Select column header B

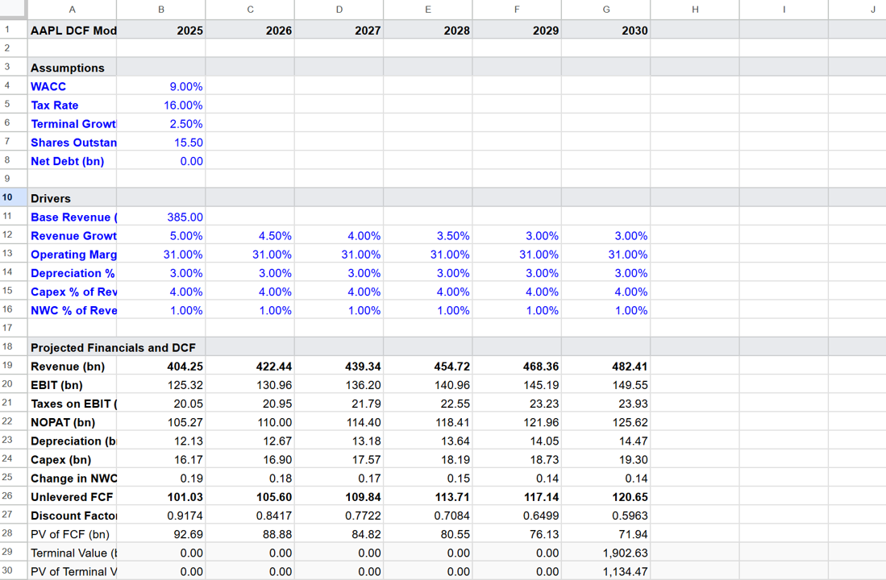161,9
